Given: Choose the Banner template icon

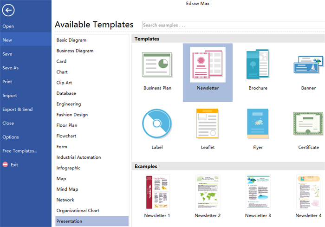Looking at the screenshot, I should click(308, 65).
